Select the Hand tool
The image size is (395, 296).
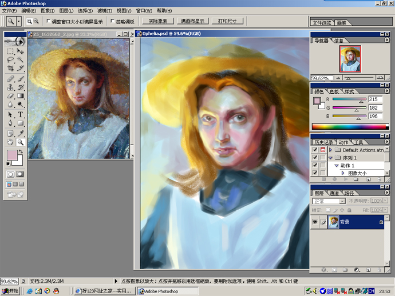[10, 142]
